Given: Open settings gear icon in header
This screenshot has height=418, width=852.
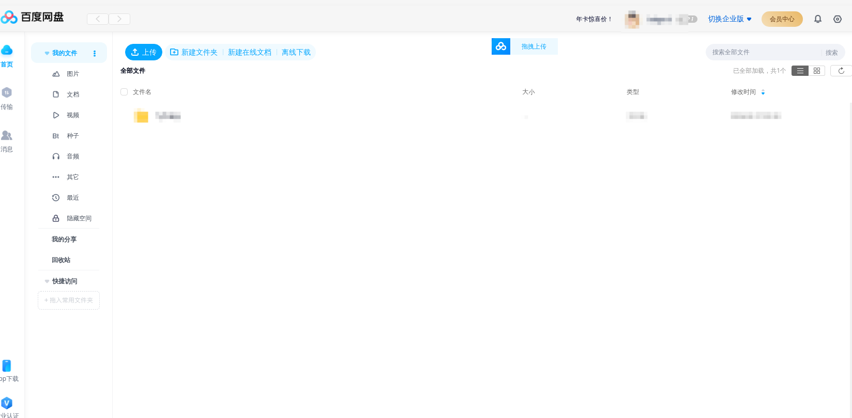Looking at the screenshot, I should coord(838,19).
